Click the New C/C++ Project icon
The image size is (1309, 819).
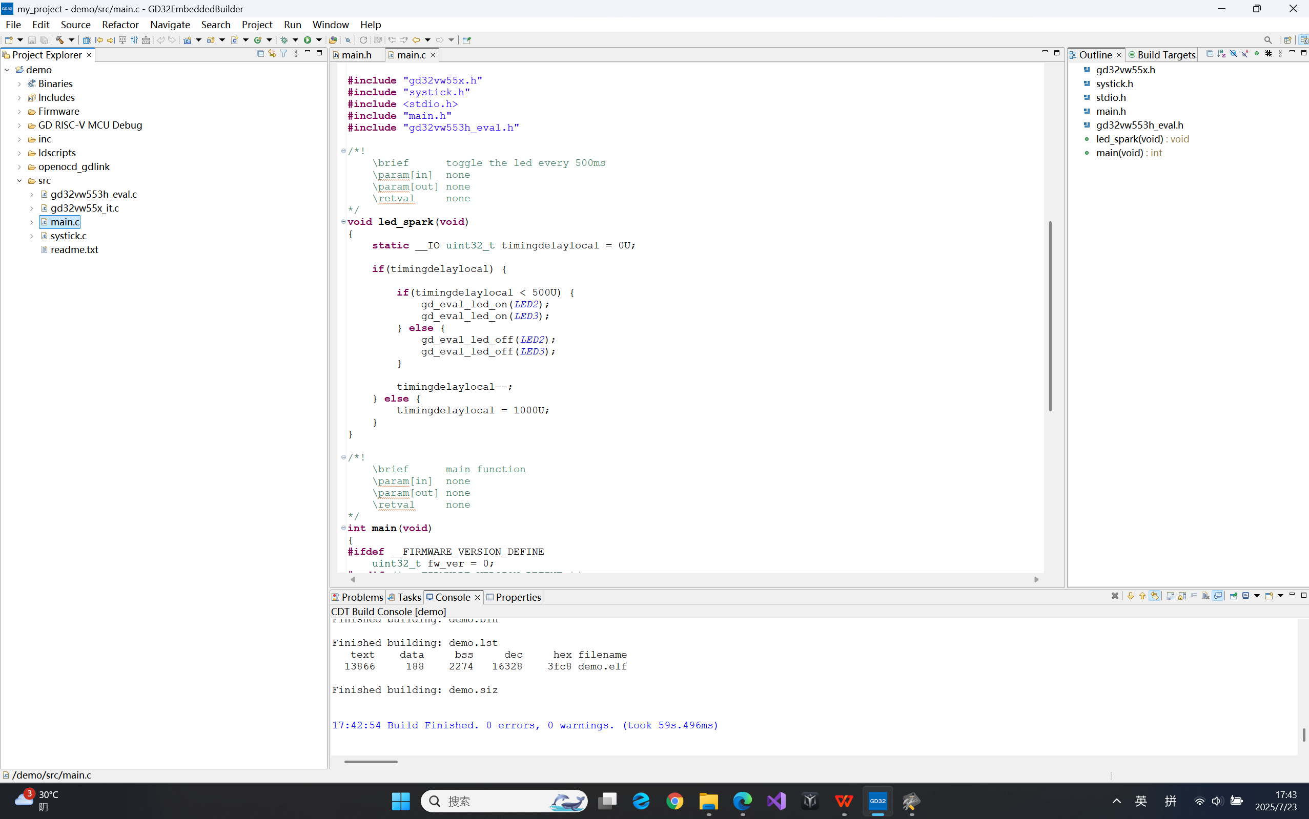click(x=187, y=40)
